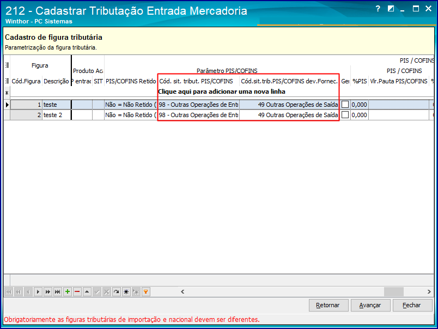Click Cód. sit. tribut. PIS/COFINS header

199,81
